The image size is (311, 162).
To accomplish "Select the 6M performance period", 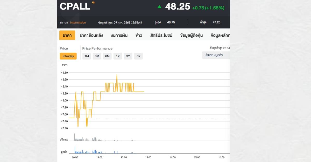I will 107,56.
